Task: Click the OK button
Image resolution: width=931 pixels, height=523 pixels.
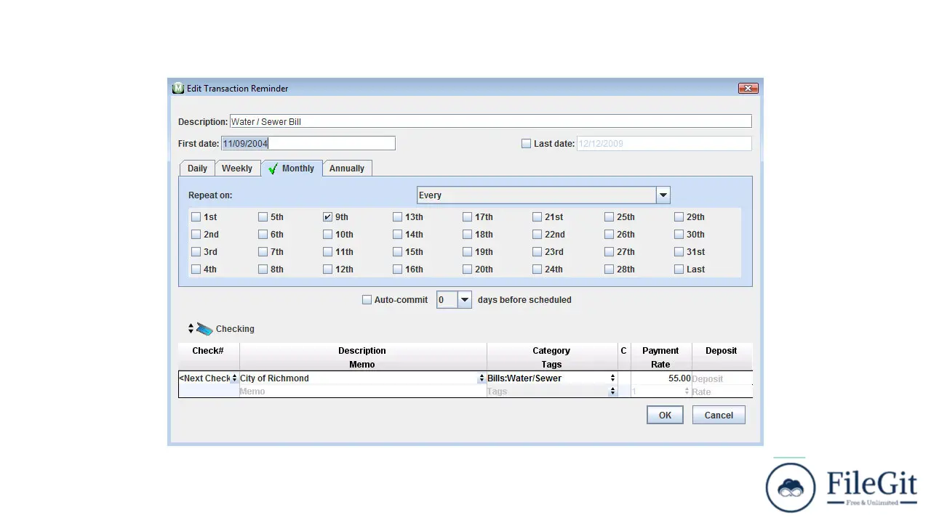Action: point(665,415)
